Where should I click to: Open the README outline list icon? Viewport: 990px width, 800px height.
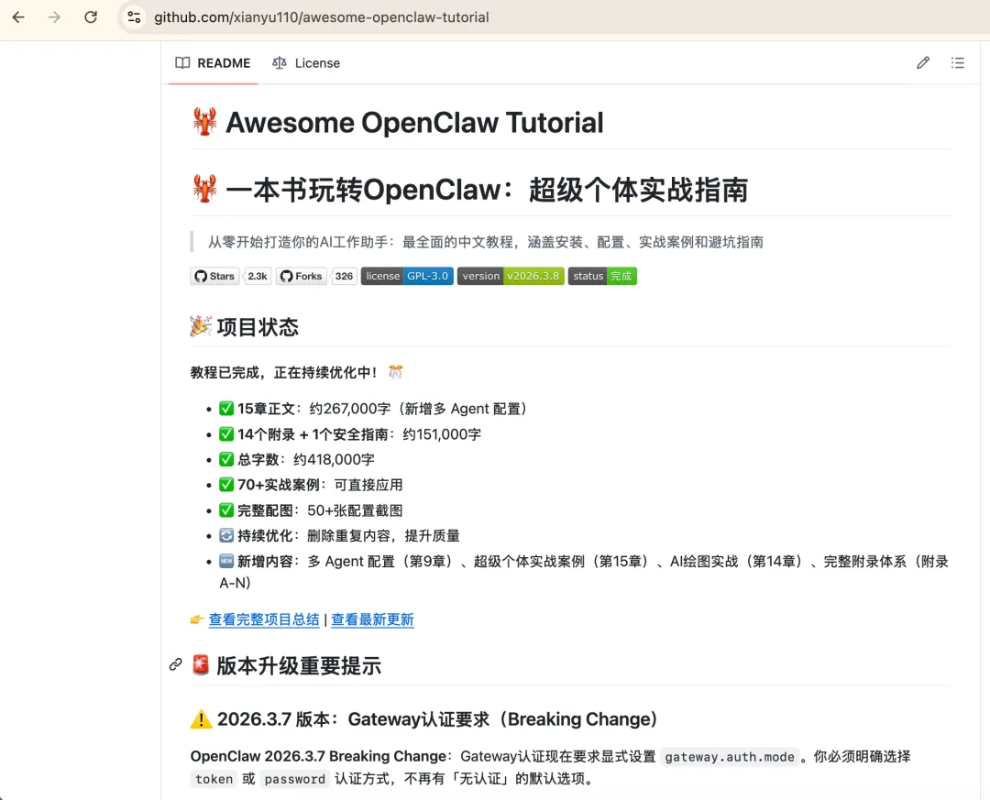[958, 62]
